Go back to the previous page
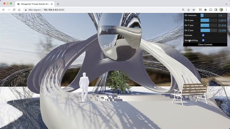 (x=4, y=10)
